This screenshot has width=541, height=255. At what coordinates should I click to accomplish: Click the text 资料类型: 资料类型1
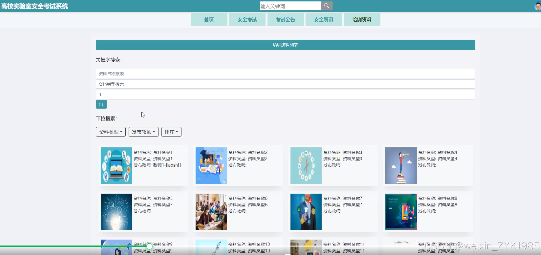tap(153, 159)
